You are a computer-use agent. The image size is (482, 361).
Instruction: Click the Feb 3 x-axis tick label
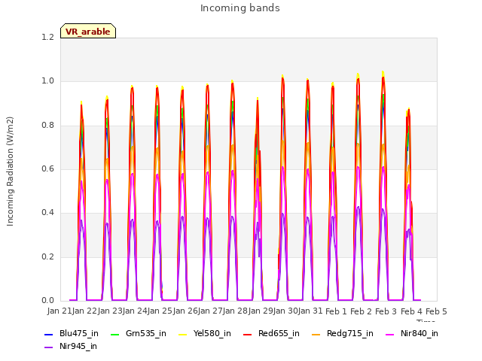tap(386, 311)
